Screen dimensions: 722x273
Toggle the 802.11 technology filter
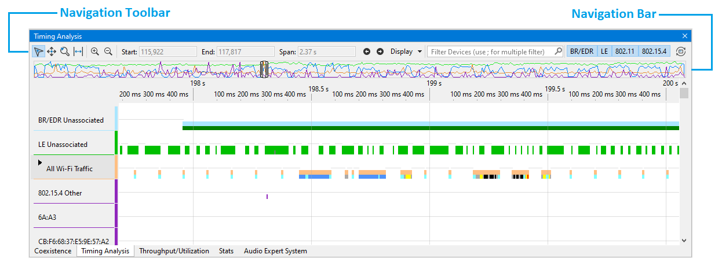point(625,51)
